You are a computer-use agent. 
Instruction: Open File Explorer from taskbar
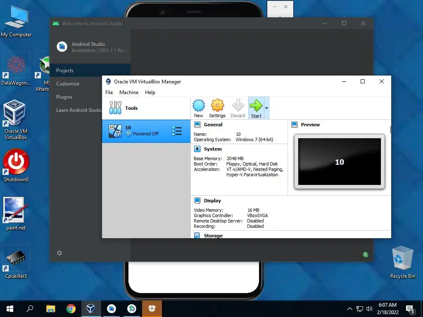pyautogui.click(x=50, y=309)
